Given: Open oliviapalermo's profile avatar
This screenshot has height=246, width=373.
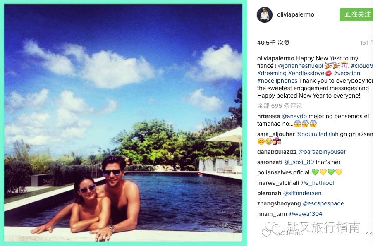Looking at the screenshot, I should [265, 15].
